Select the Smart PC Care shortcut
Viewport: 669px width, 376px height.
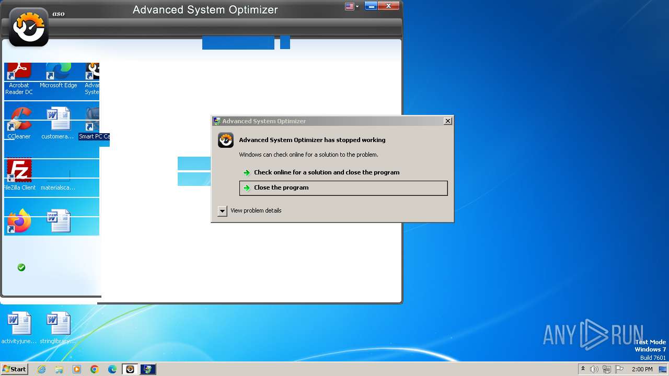pyautogui.click(x=94, y=123)
